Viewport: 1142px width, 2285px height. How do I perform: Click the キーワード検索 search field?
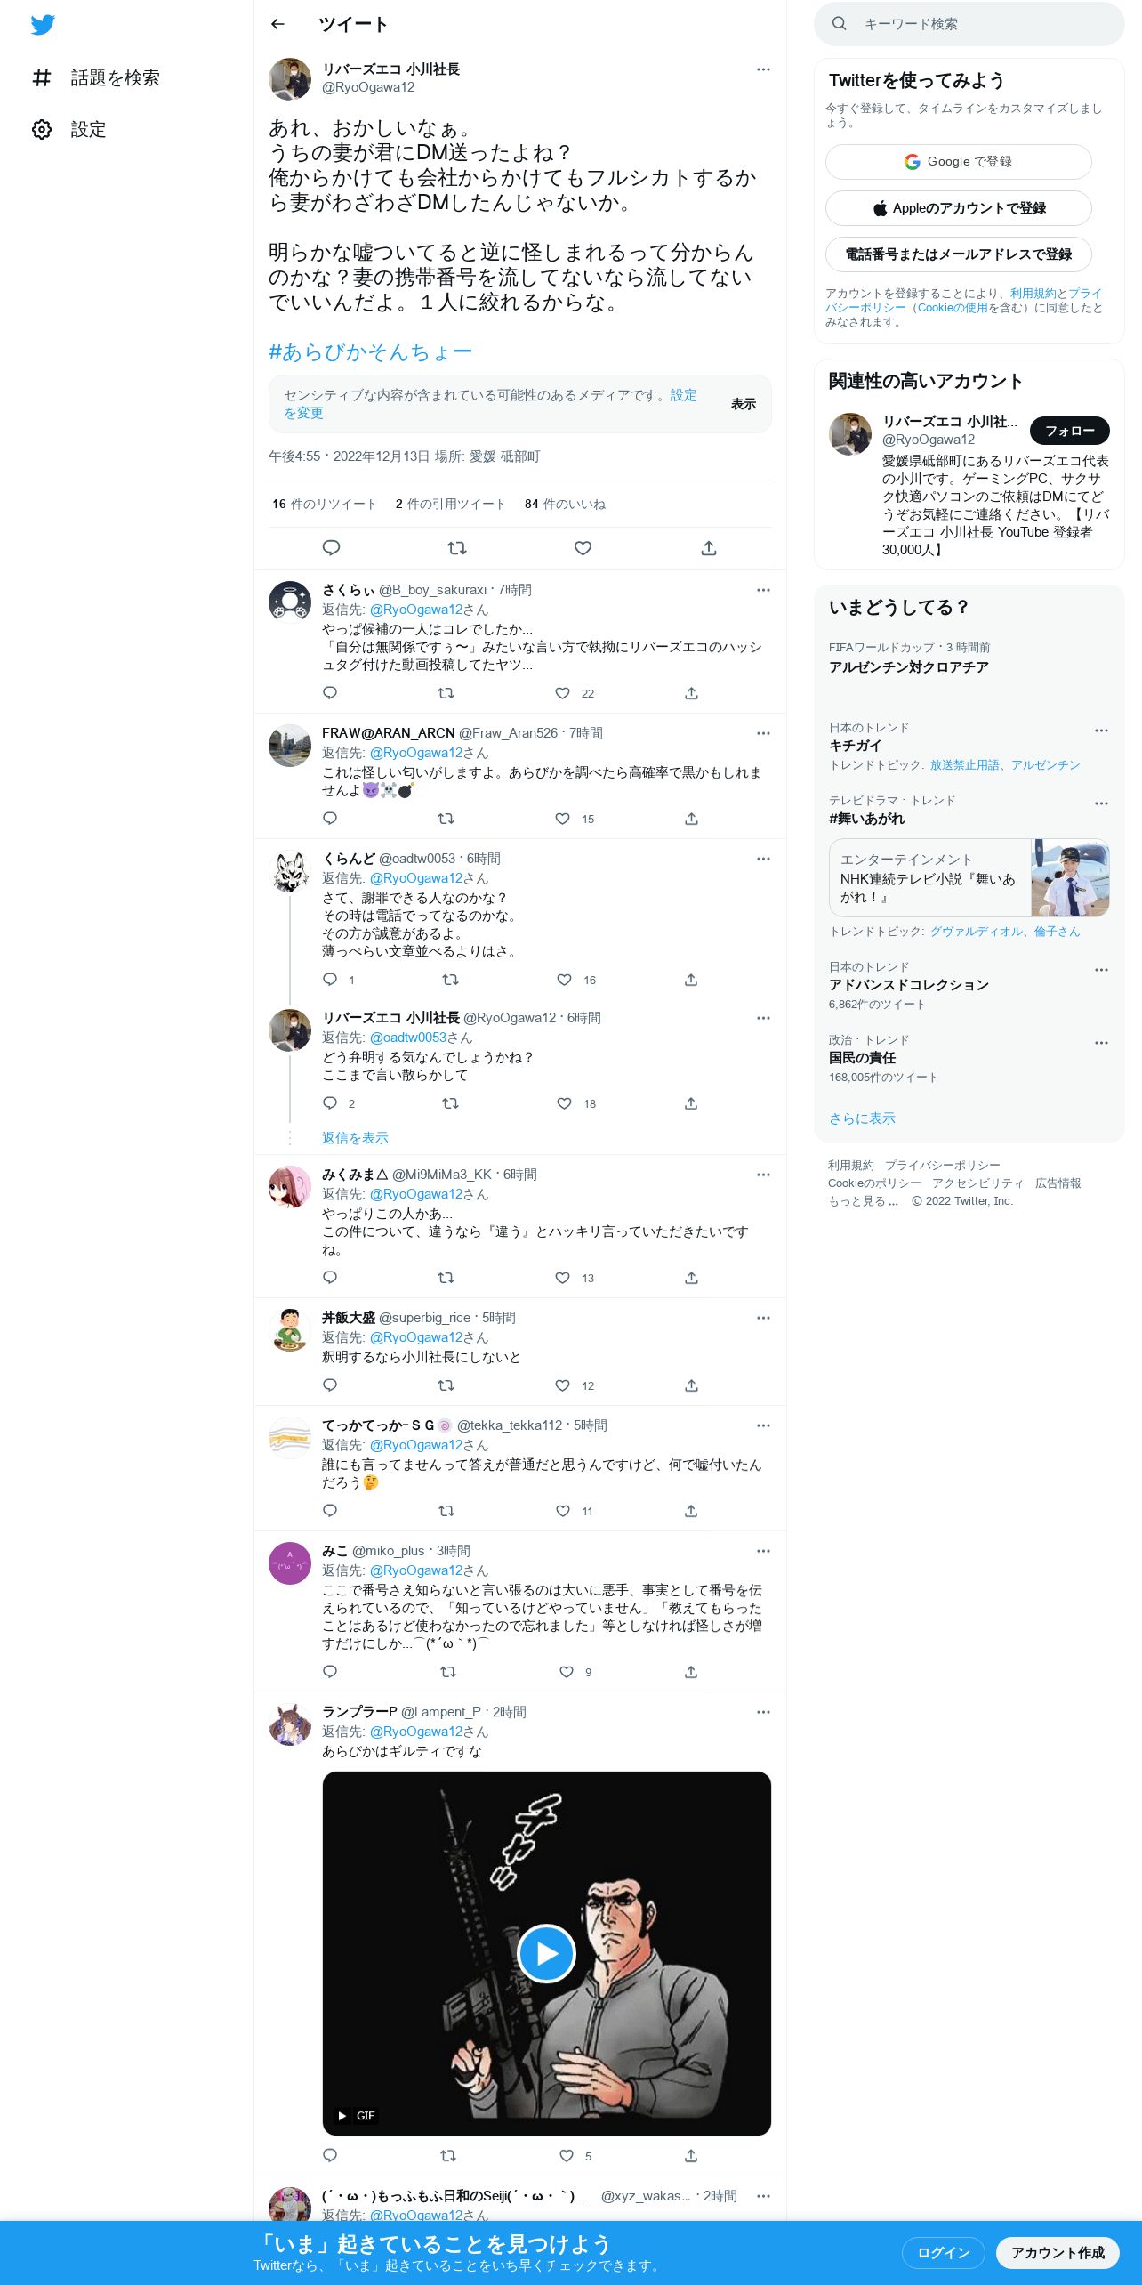click(969, 24)
